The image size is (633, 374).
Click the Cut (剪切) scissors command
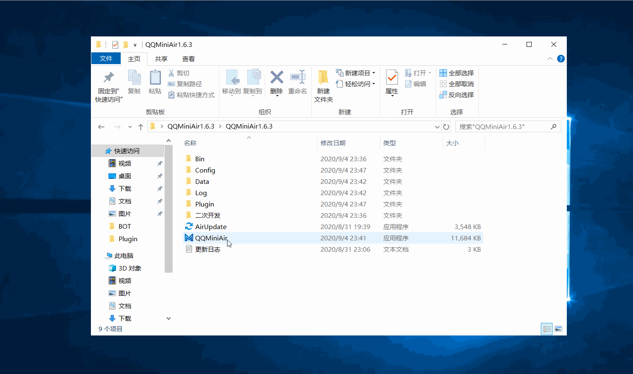pos(179,73)
